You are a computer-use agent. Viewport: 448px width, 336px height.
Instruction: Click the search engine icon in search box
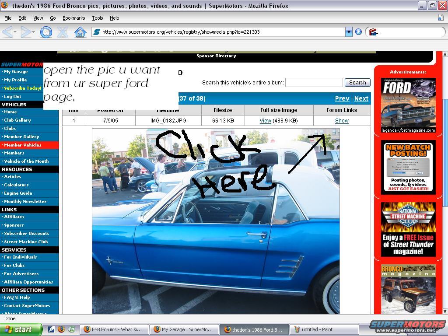(x=373, y=32)
